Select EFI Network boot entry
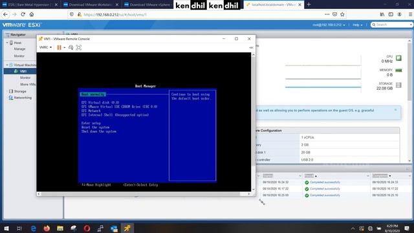 point(91,111)
